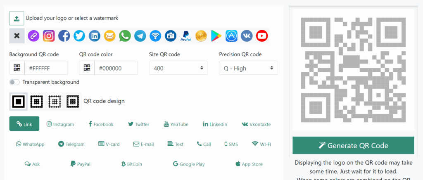
Task: Open the Precision QR code dropdown
Action: 248,68
